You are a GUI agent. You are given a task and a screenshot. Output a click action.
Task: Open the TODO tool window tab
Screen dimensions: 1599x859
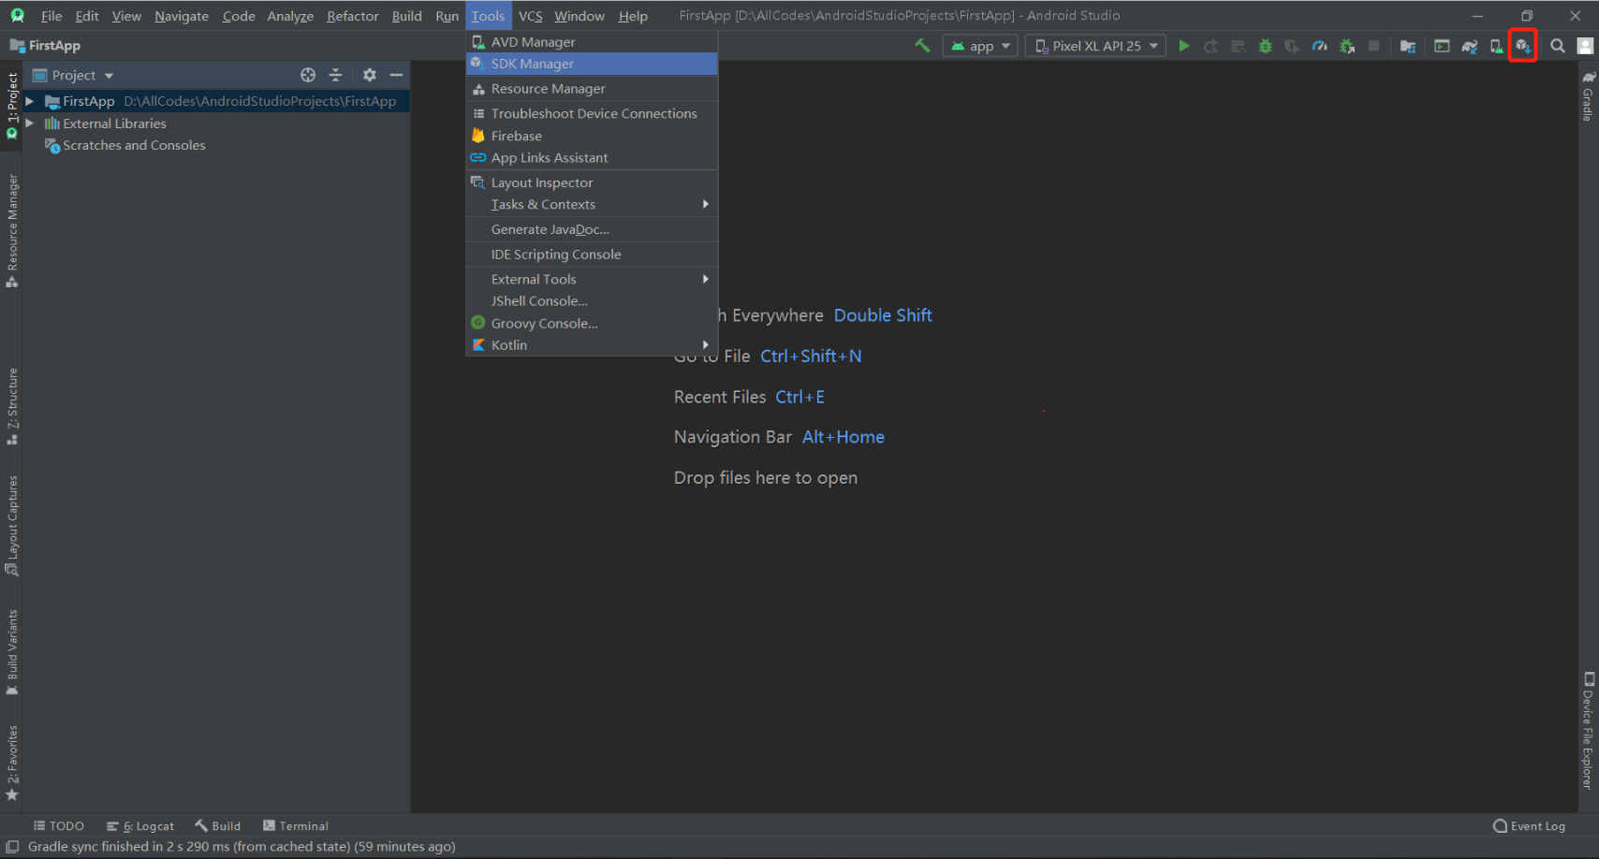click(59, 826)
